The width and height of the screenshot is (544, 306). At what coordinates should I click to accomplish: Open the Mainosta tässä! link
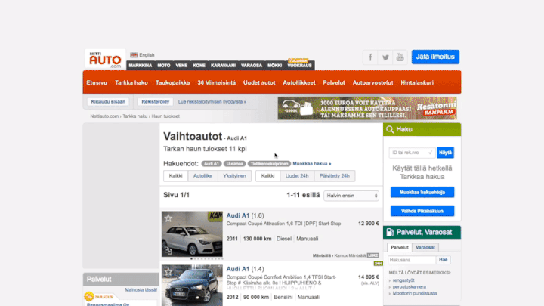point(141,289)
